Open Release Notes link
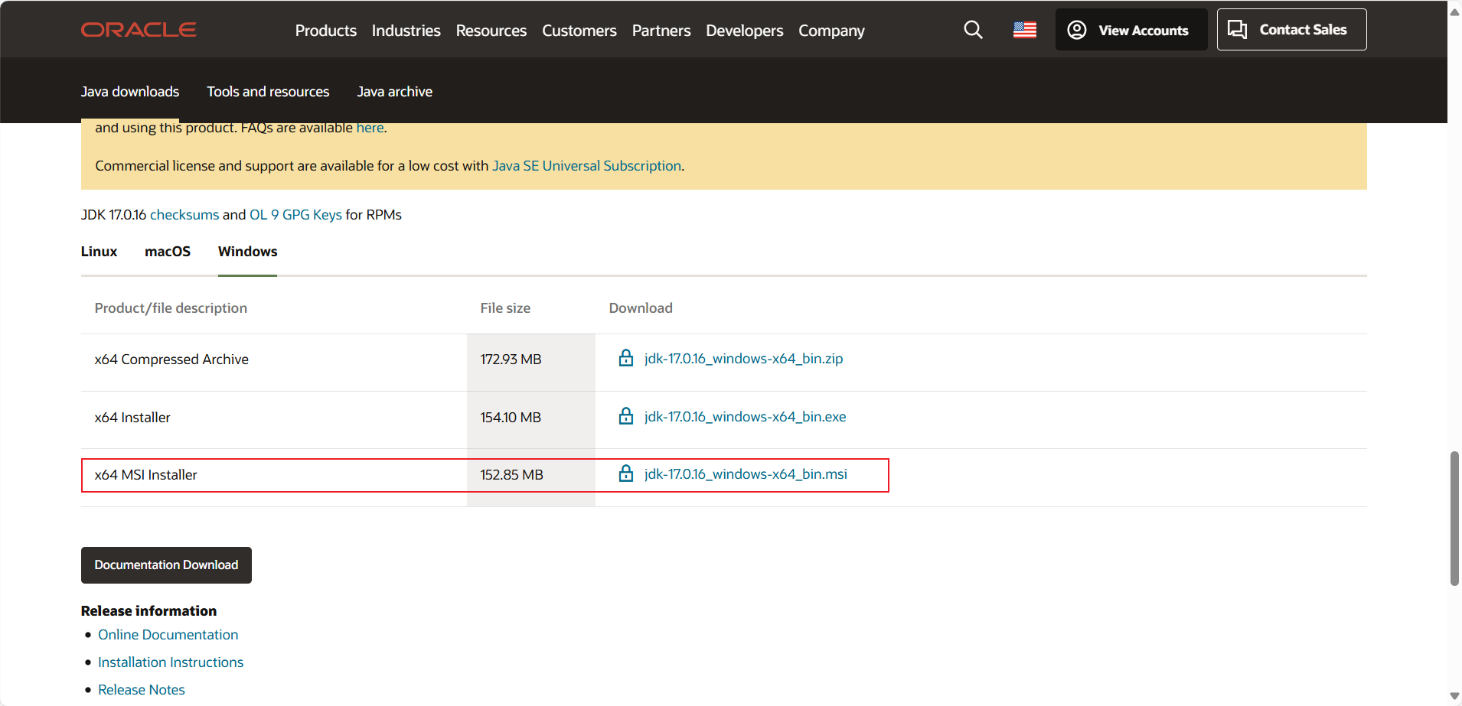Image resolution: width=1462 pixels, height=706 pixels. pos(142,690)
